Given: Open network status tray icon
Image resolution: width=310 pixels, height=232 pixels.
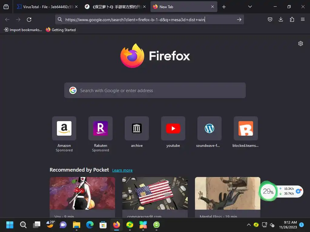Looking at the screenshot, I should click(x=264, y=225).
